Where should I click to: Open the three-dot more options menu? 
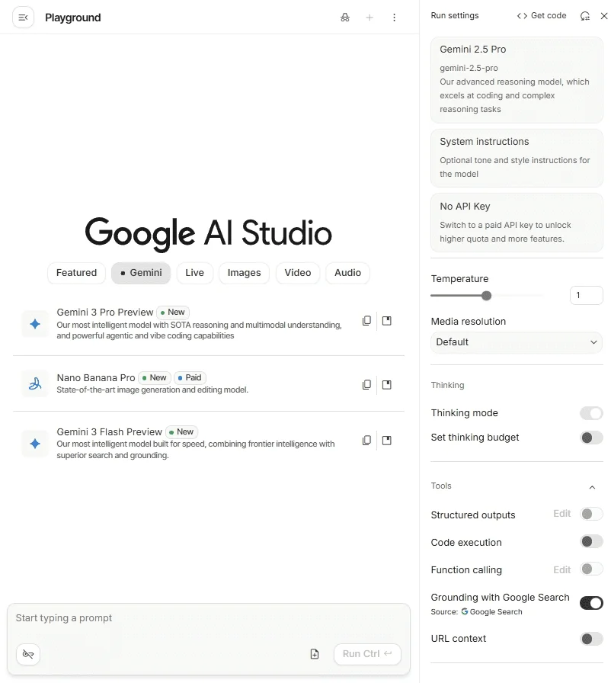(395, 18)
